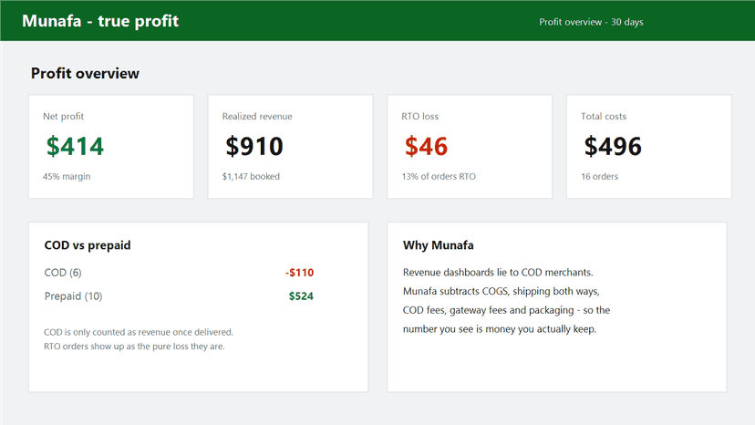The height and width of the screenshot is (425, 755).
Task: Click the Total costs label
Action: click(604, 116)
